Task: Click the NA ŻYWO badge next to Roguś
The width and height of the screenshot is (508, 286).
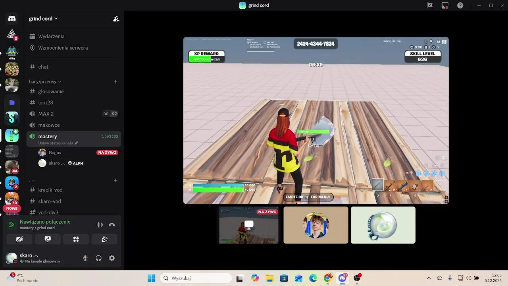Action: click(107, 153)
